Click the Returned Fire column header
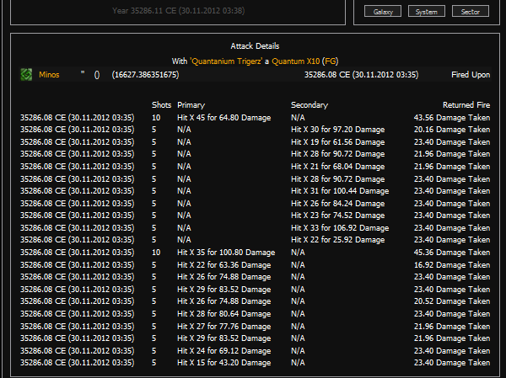Screen dimensions: 506x378 [466, 105]
